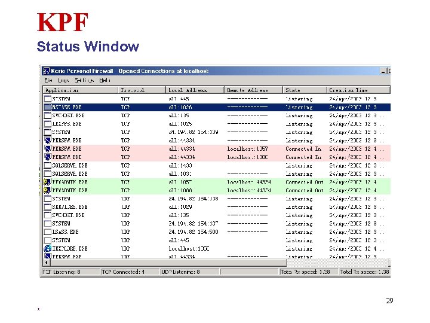This screenshot has width=430, height=323.
Task: Click the icon beside SVCHOST.EXE TCP row
Action: (x=48, y=115)
